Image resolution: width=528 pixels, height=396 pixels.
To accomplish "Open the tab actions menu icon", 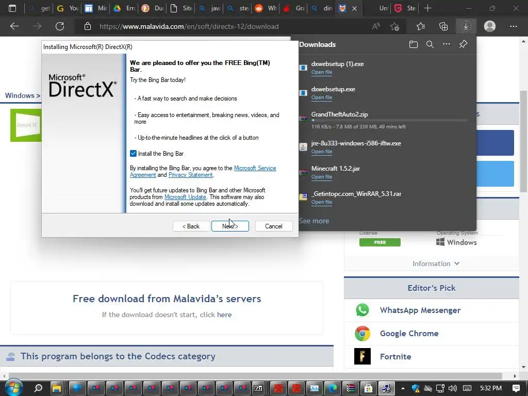I will (x=12, y=8).
